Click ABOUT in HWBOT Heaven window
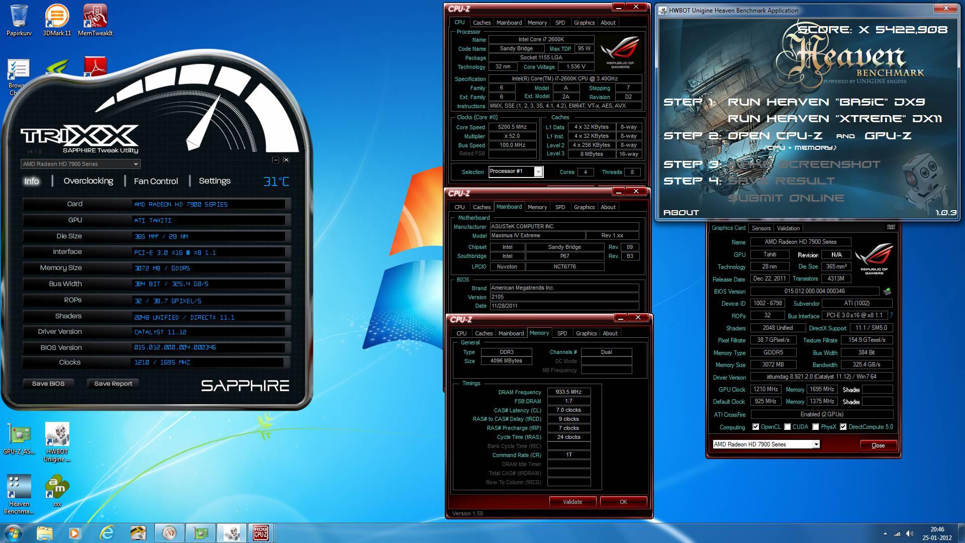Viewport: 965px width, 543px height. 681,213
